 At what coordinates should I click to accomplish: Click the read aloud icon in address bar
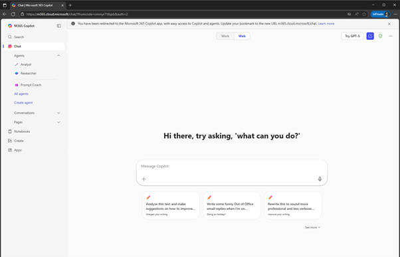click(x=357, y=15)
